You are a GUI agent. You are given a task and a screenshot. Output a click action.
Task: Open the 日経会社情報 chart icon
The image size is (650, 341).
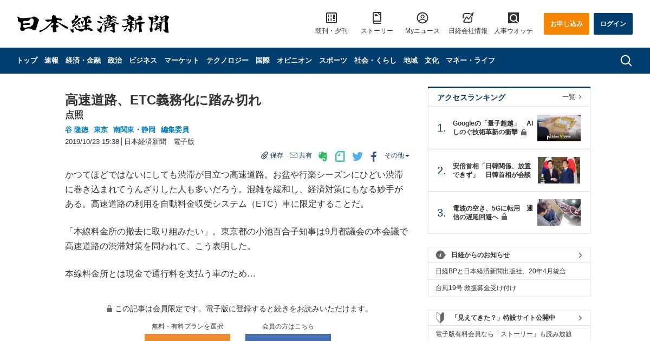point(468,18)
